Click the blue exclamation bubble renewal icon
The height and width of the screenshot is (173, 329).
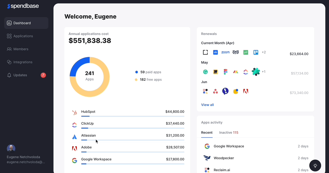[225, 91]
